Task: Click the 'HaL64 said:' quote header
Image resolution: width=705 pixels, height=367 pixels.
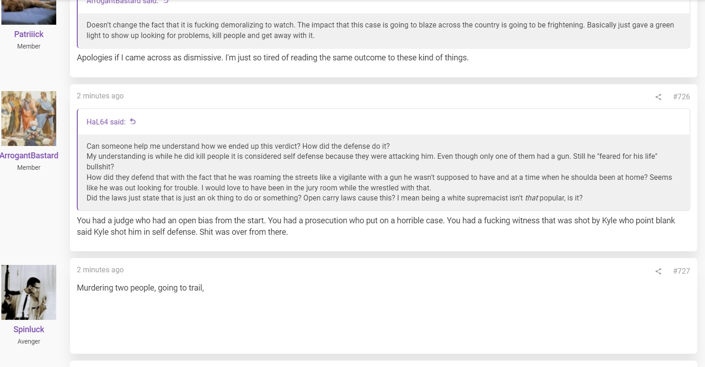Action: (x=106, y=122)
